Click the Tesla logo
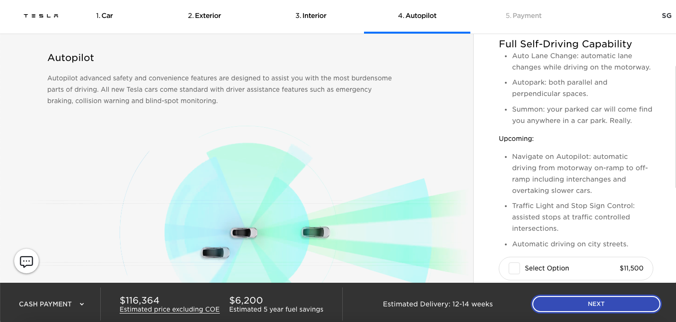The width and height of the screenshot is (676, 322). (41, 16)
